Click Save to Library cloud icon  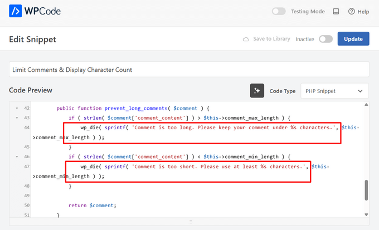pos(246,39)
